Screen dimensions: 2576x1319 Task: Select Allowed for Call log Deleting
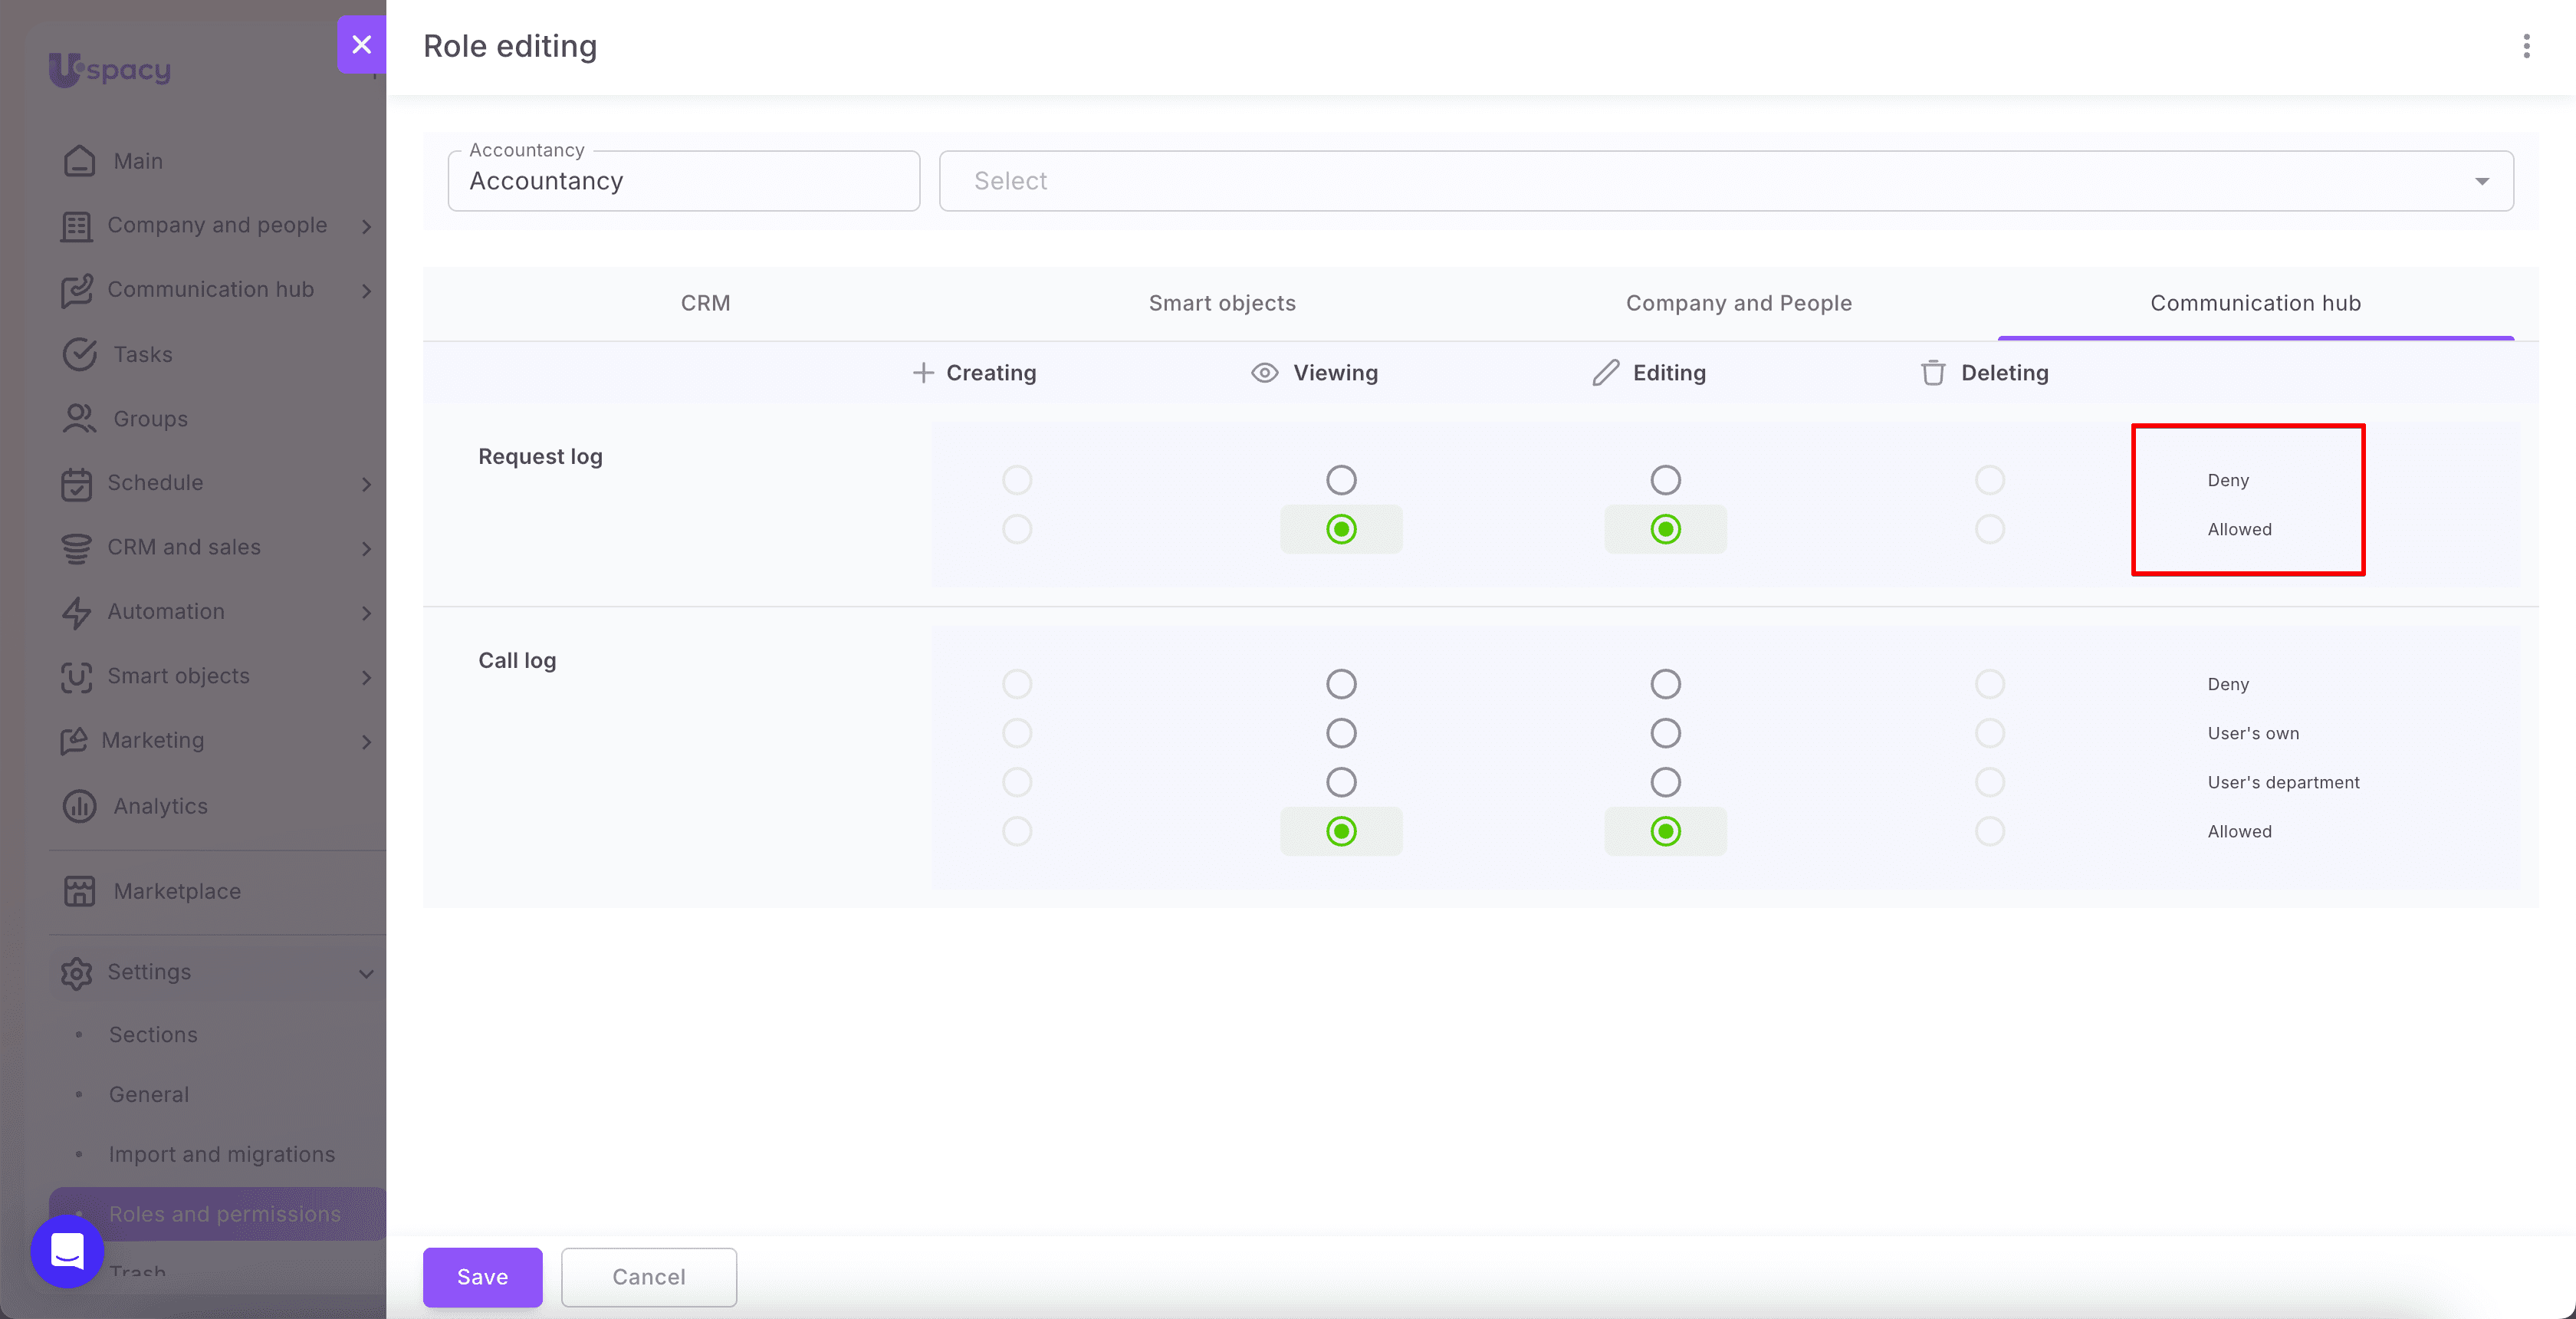tap(1989, 831)
